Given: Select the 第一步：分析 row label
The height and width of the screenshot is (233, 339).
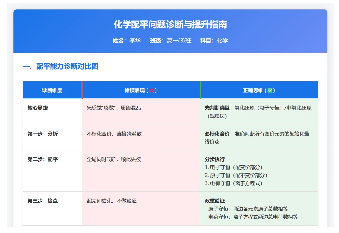Looking at the screenshot, I should pos(43,134).
